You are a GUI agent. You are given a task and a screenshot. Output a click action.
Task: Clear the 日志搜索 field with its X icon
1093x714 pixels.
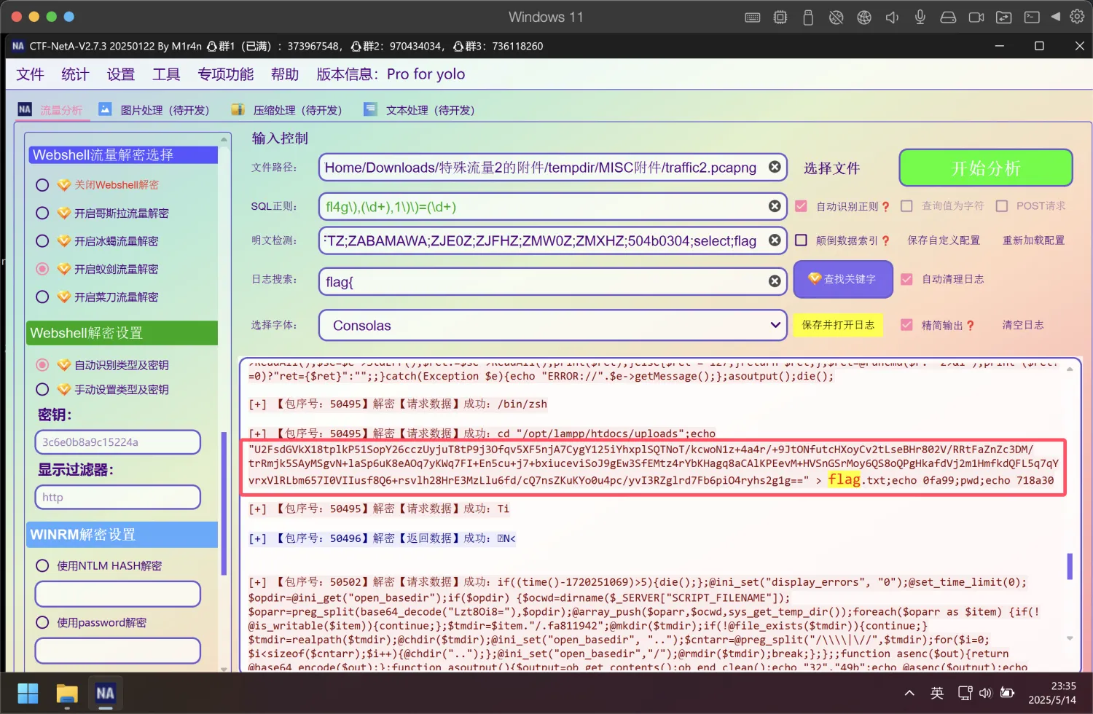pos(775,281)
